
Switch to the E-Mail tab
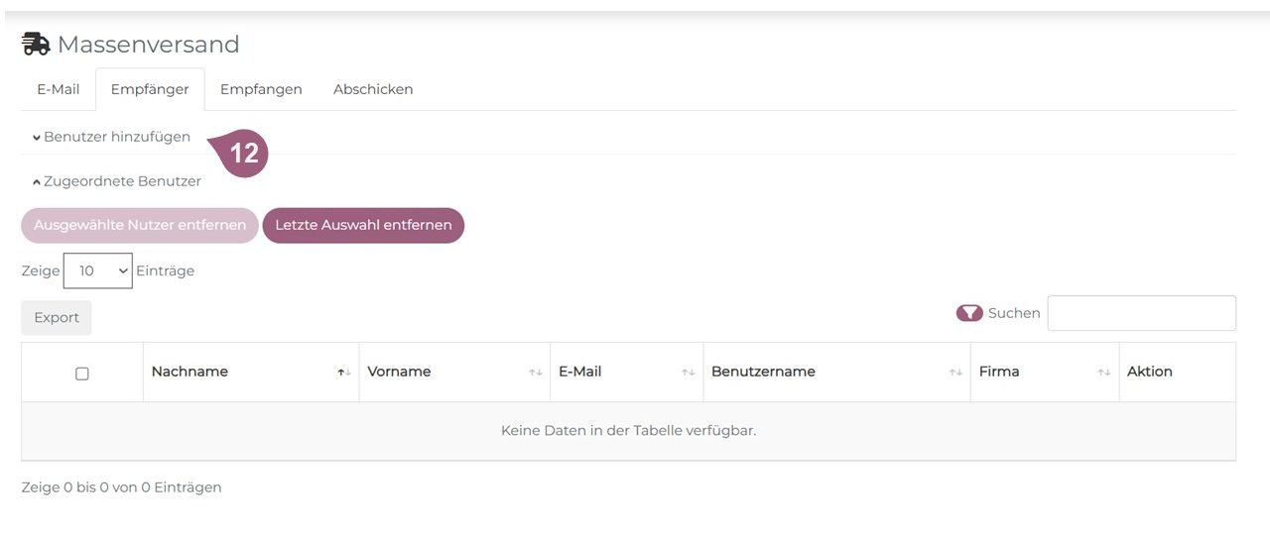point(59,89)
